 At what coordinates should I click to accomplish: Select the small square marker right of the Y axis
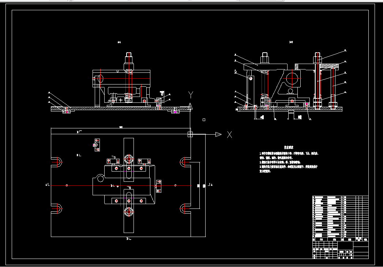tap(204, 120)
